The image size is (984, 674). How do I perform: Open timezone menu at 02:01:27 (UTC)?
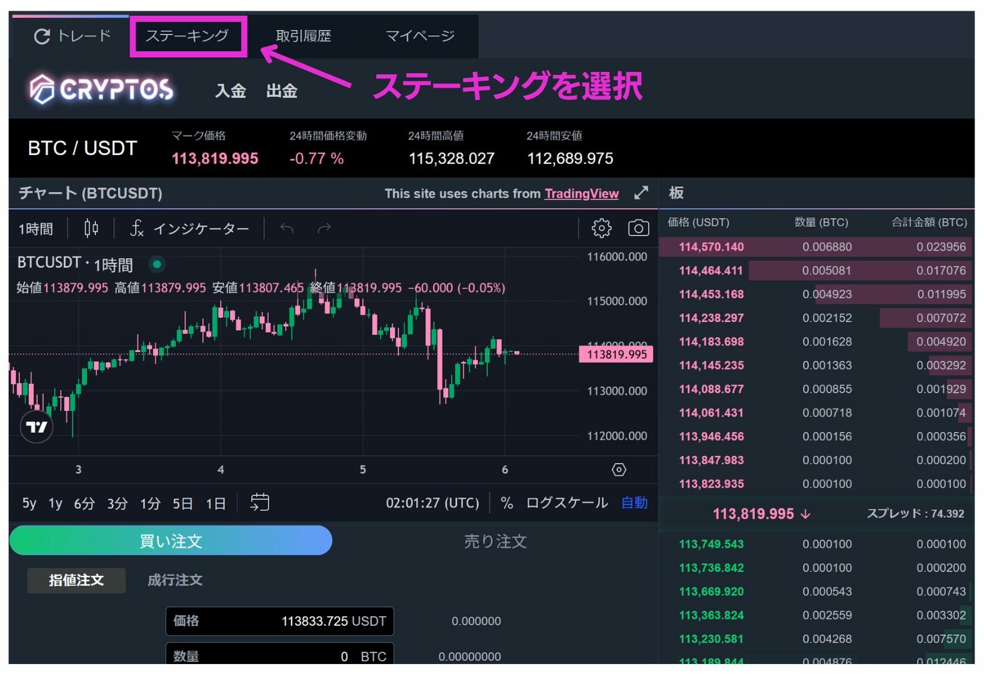pos(432,503)
